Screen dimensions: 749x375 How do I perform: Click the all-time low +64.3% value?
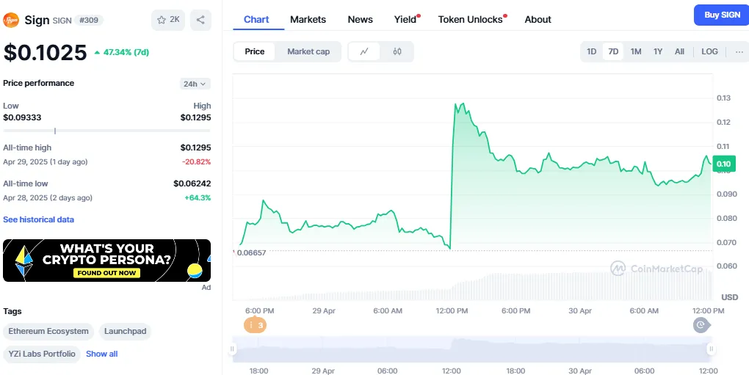pyautogui.click(x=198, y=197)
